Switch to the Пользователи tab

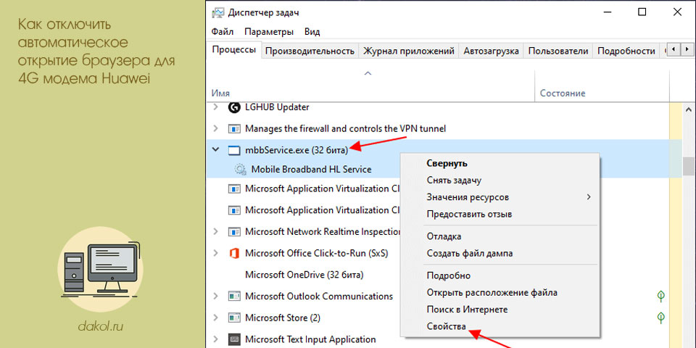558,51
